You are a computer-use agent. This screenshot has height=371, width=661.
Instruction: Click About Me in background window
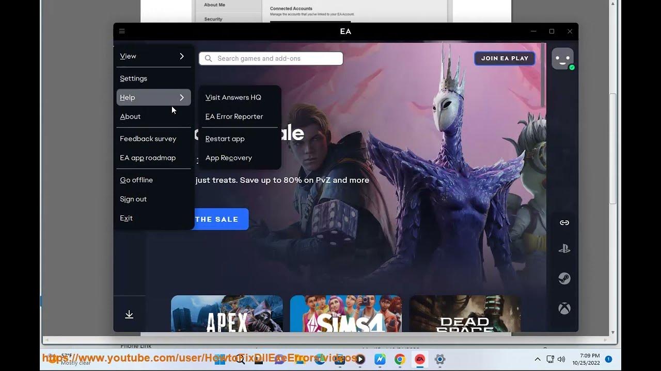pyautogui.click(x=214, y=5)
